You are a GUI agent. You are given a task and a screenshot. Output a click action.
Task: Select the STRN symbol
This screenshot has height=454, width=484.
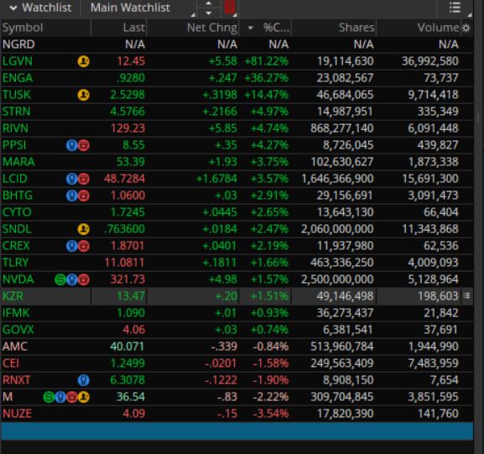(17, 112)
